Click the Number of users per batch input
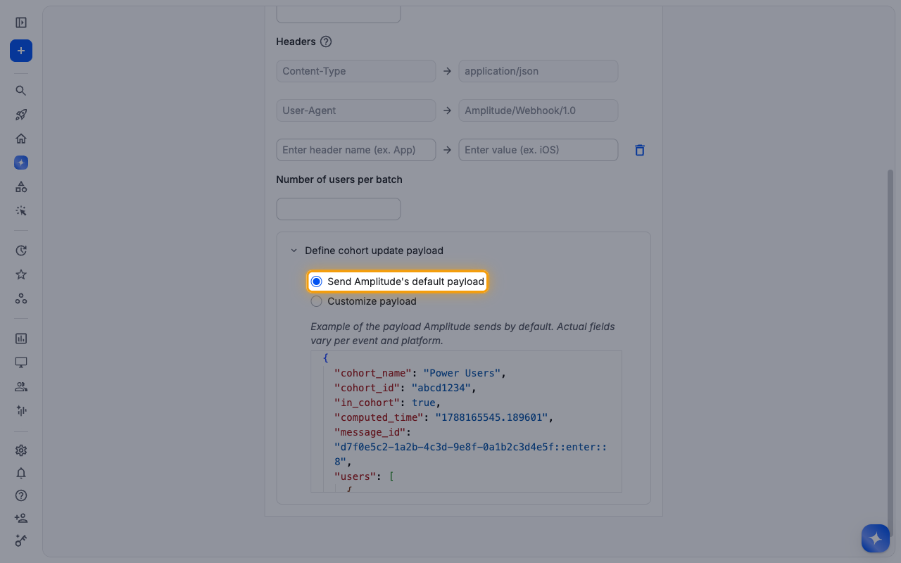The width and height of the screenshot is (901, 563). [339, 209]
